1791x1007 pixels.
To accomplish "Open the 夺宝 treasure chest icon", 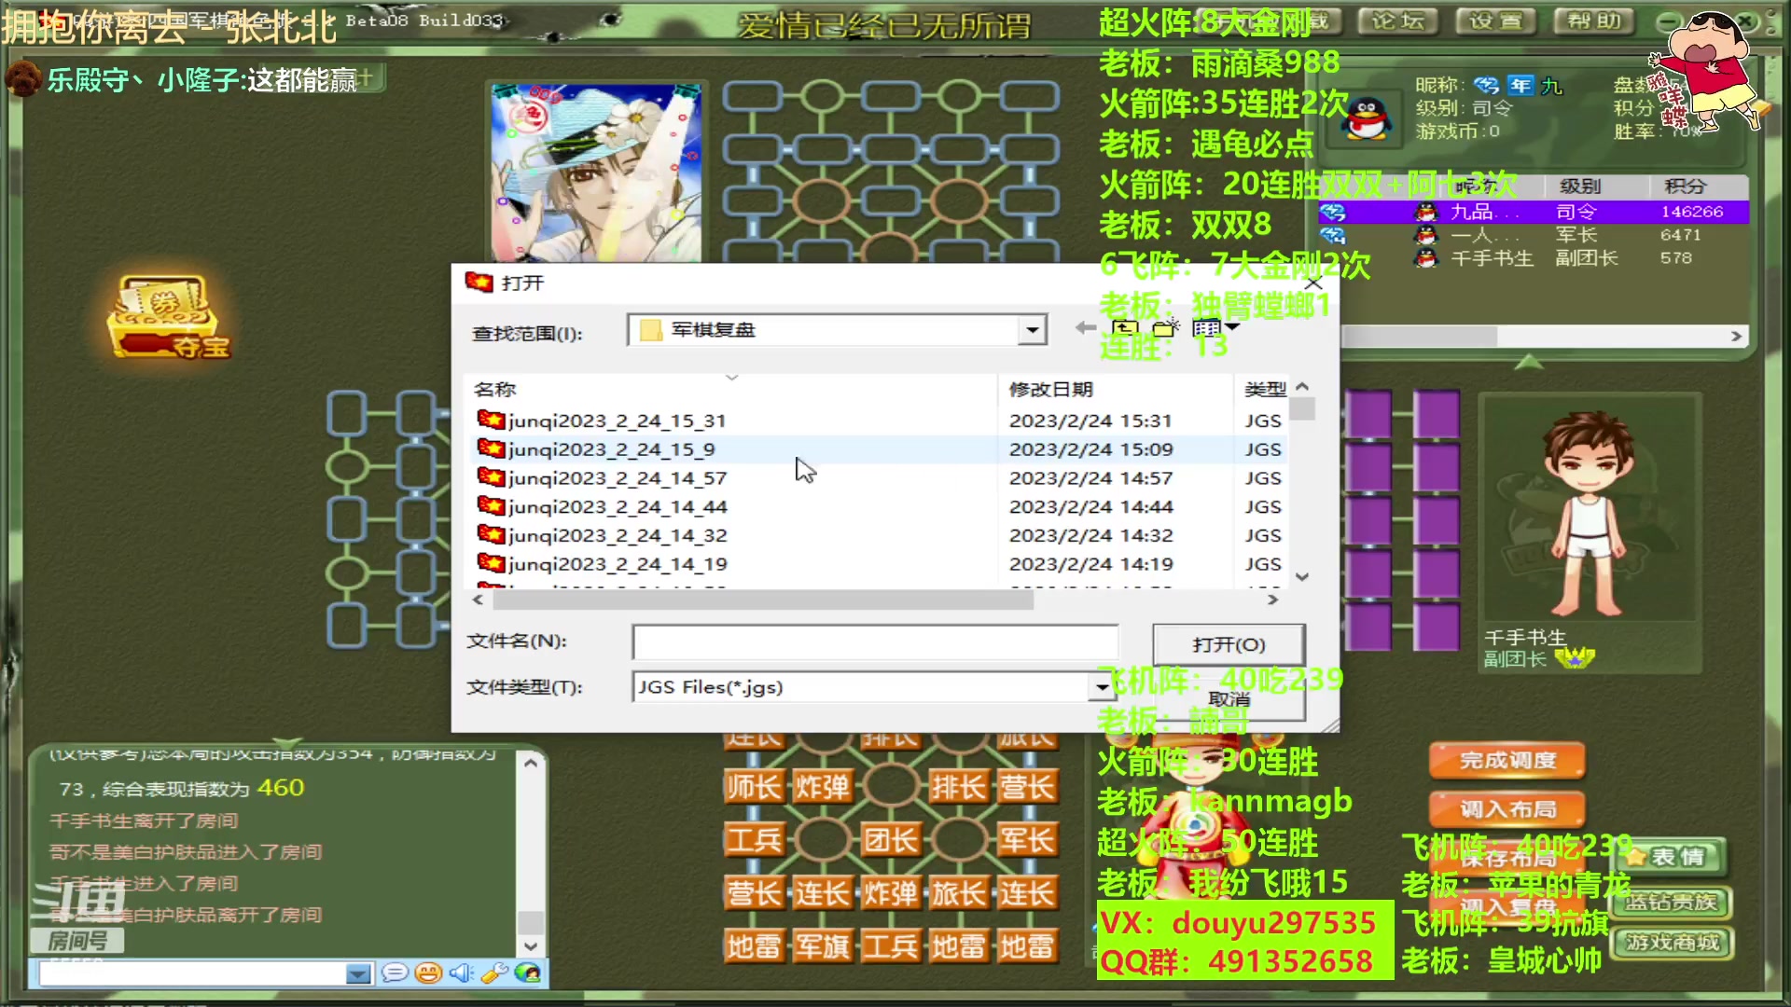I will tap(168, 317).
